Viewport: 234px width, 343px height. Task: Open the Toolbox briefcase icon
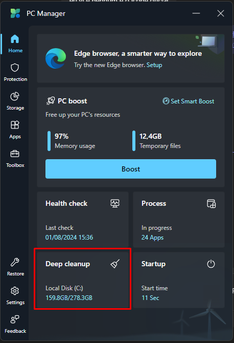pos(15,154)
